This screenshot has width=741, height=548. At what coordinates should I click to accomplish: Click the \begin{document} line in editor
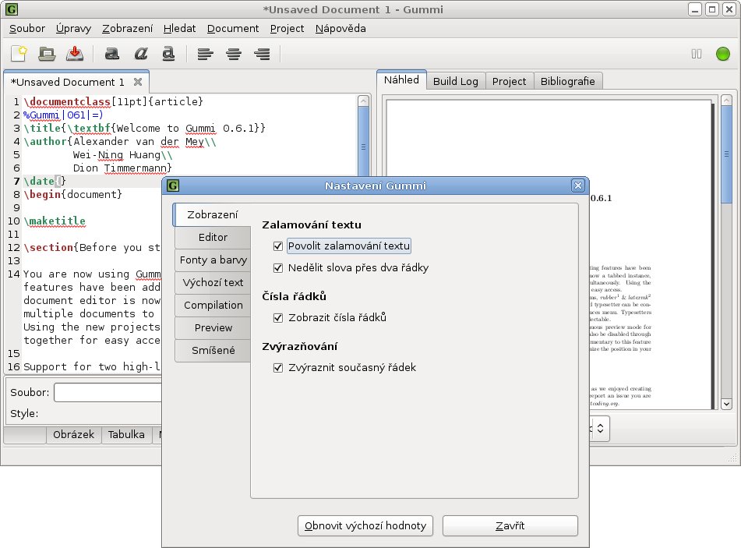pyautogui.click(x=72, y=194)
